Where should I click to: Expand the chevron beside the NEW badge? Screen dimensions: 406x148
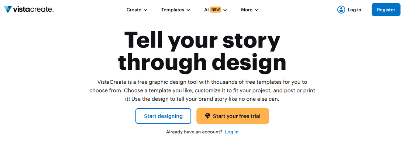click(x=225, y=10)
